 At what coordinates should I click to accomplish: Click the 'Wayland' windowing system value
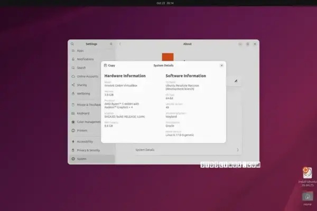click(171, 117)
